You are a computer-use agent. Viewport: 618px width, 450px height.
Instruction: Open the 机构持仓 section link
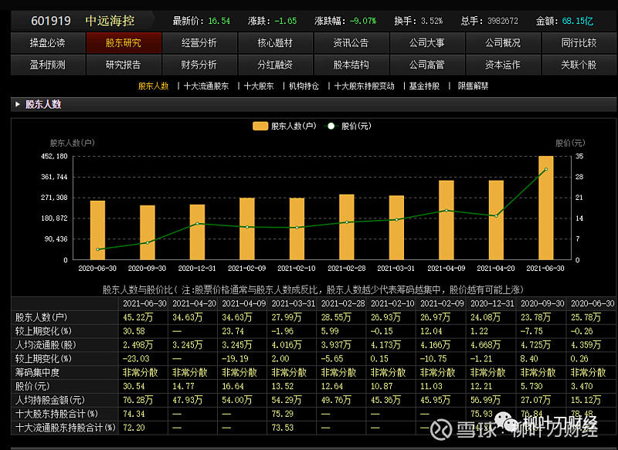[304, 86]
